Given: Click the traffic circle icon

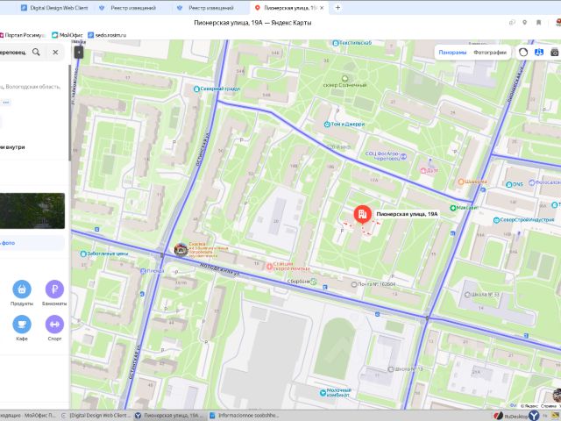Looking at the screenshot, I should click(523, 53).
